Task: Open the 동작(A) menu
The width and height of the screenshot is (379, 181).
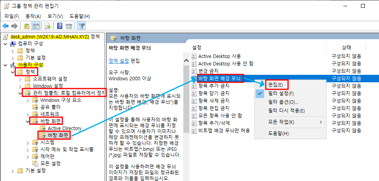Action: coord(33,16)
